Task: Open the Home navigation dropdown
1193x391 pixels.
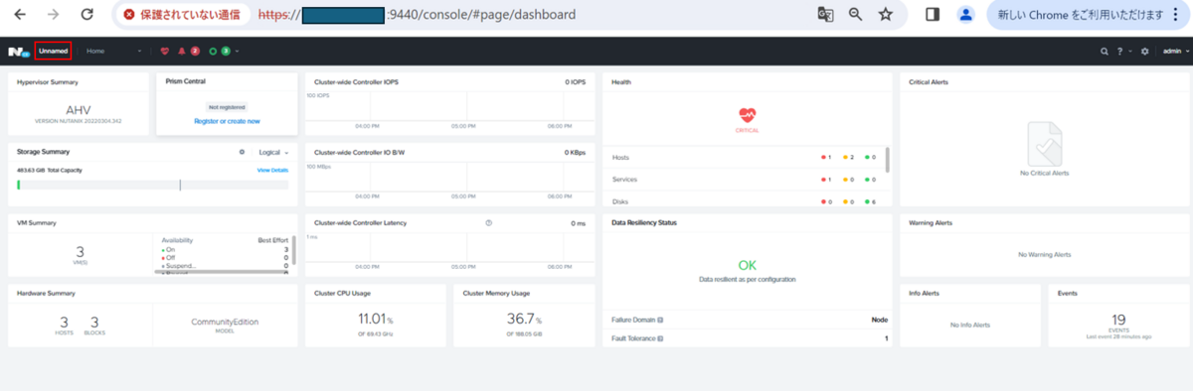Action: tap(113, 51)
